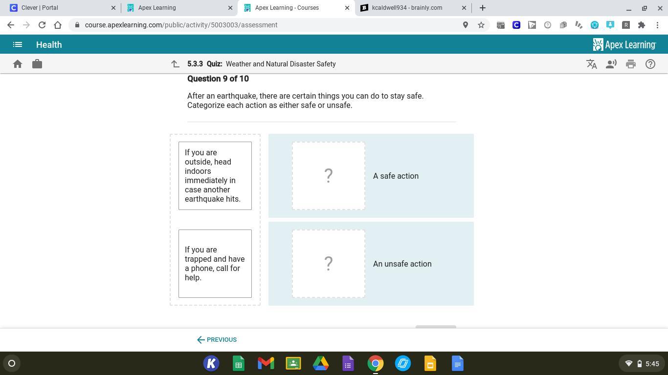Close the Clever | Portal tab
The width and height of the screenshot is (668, 375).
point(113,8)
